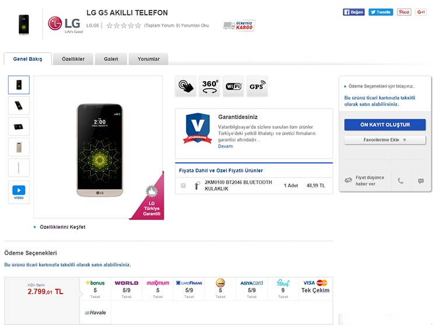Click the GPS feature icon
Viewport: 438px width, 325px height.
[x=256, y=86]
